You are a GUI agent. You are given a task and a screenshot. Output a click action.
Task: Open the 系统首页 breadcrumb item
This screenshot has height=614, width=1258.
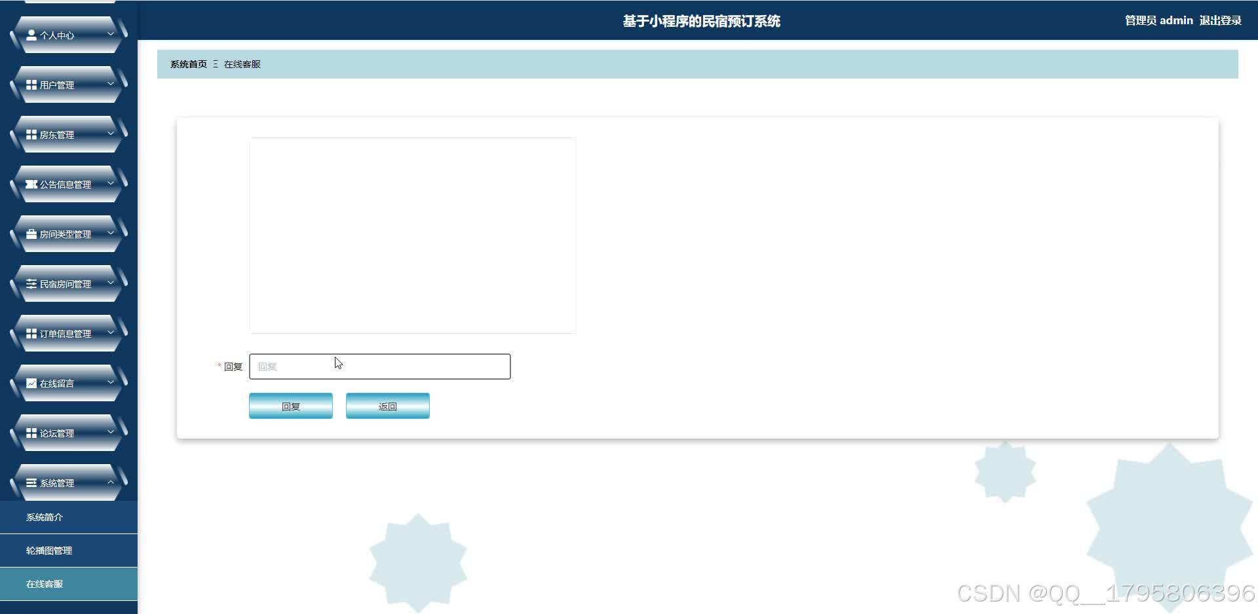[x=187, y=63]
